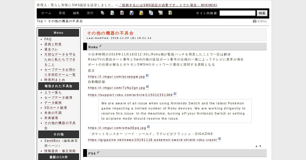Open セーブデータお預かり非対応ゲーム一覧 link
Screen dimensions: 306x160
(x=60, y=72)
